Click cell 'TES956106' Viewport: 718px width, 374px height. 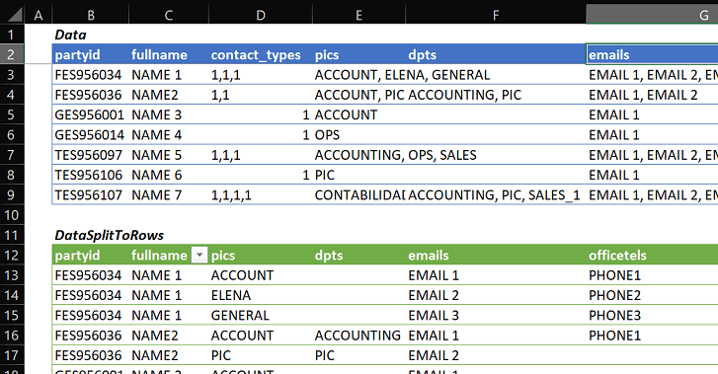tap(91, 175)
